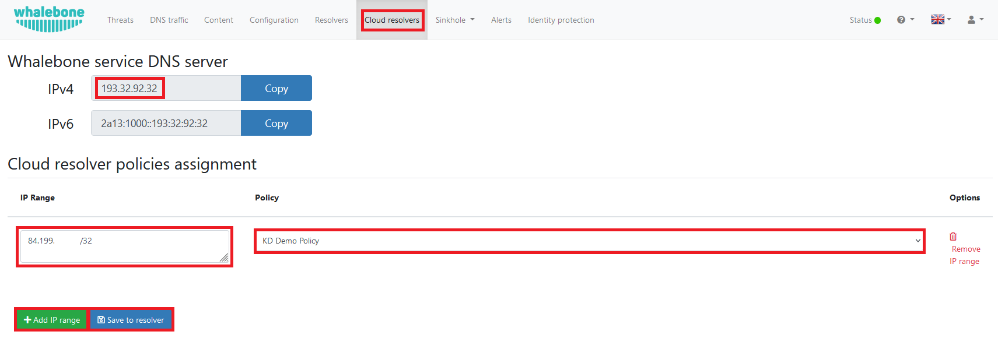Go to the Threats tab
The image size is (998, 342).
click(x=120, y=20)
